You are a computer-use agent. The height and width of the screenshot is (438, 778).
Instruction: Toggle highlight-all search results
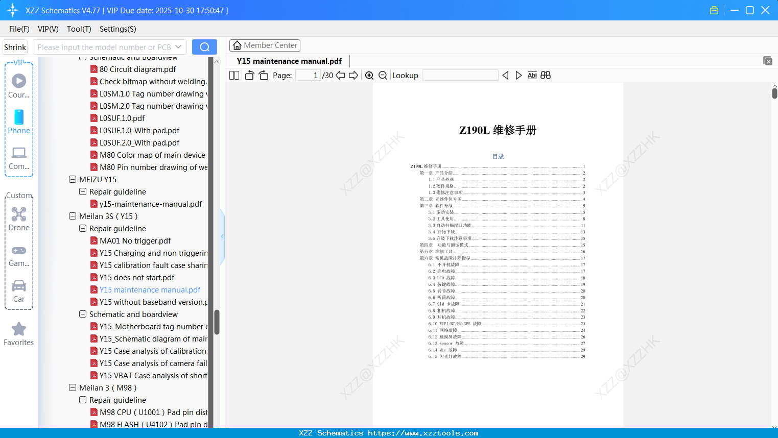[x=545, y=75]
